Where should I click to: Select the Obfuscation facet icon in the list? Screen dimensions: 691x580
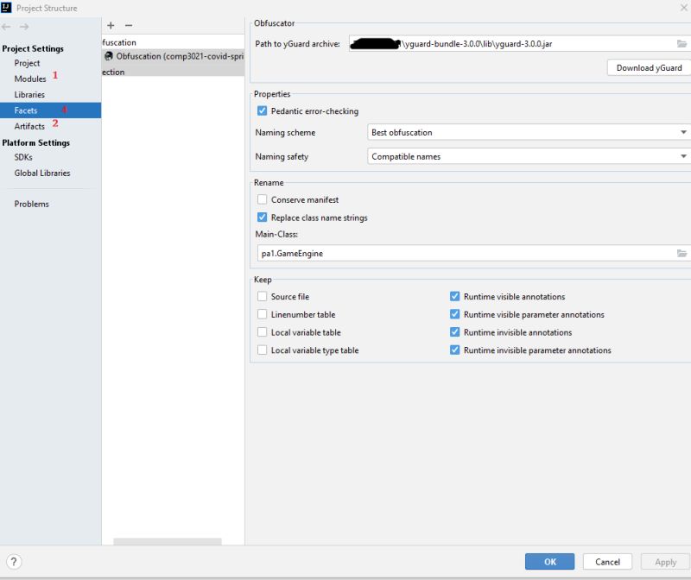107,57
